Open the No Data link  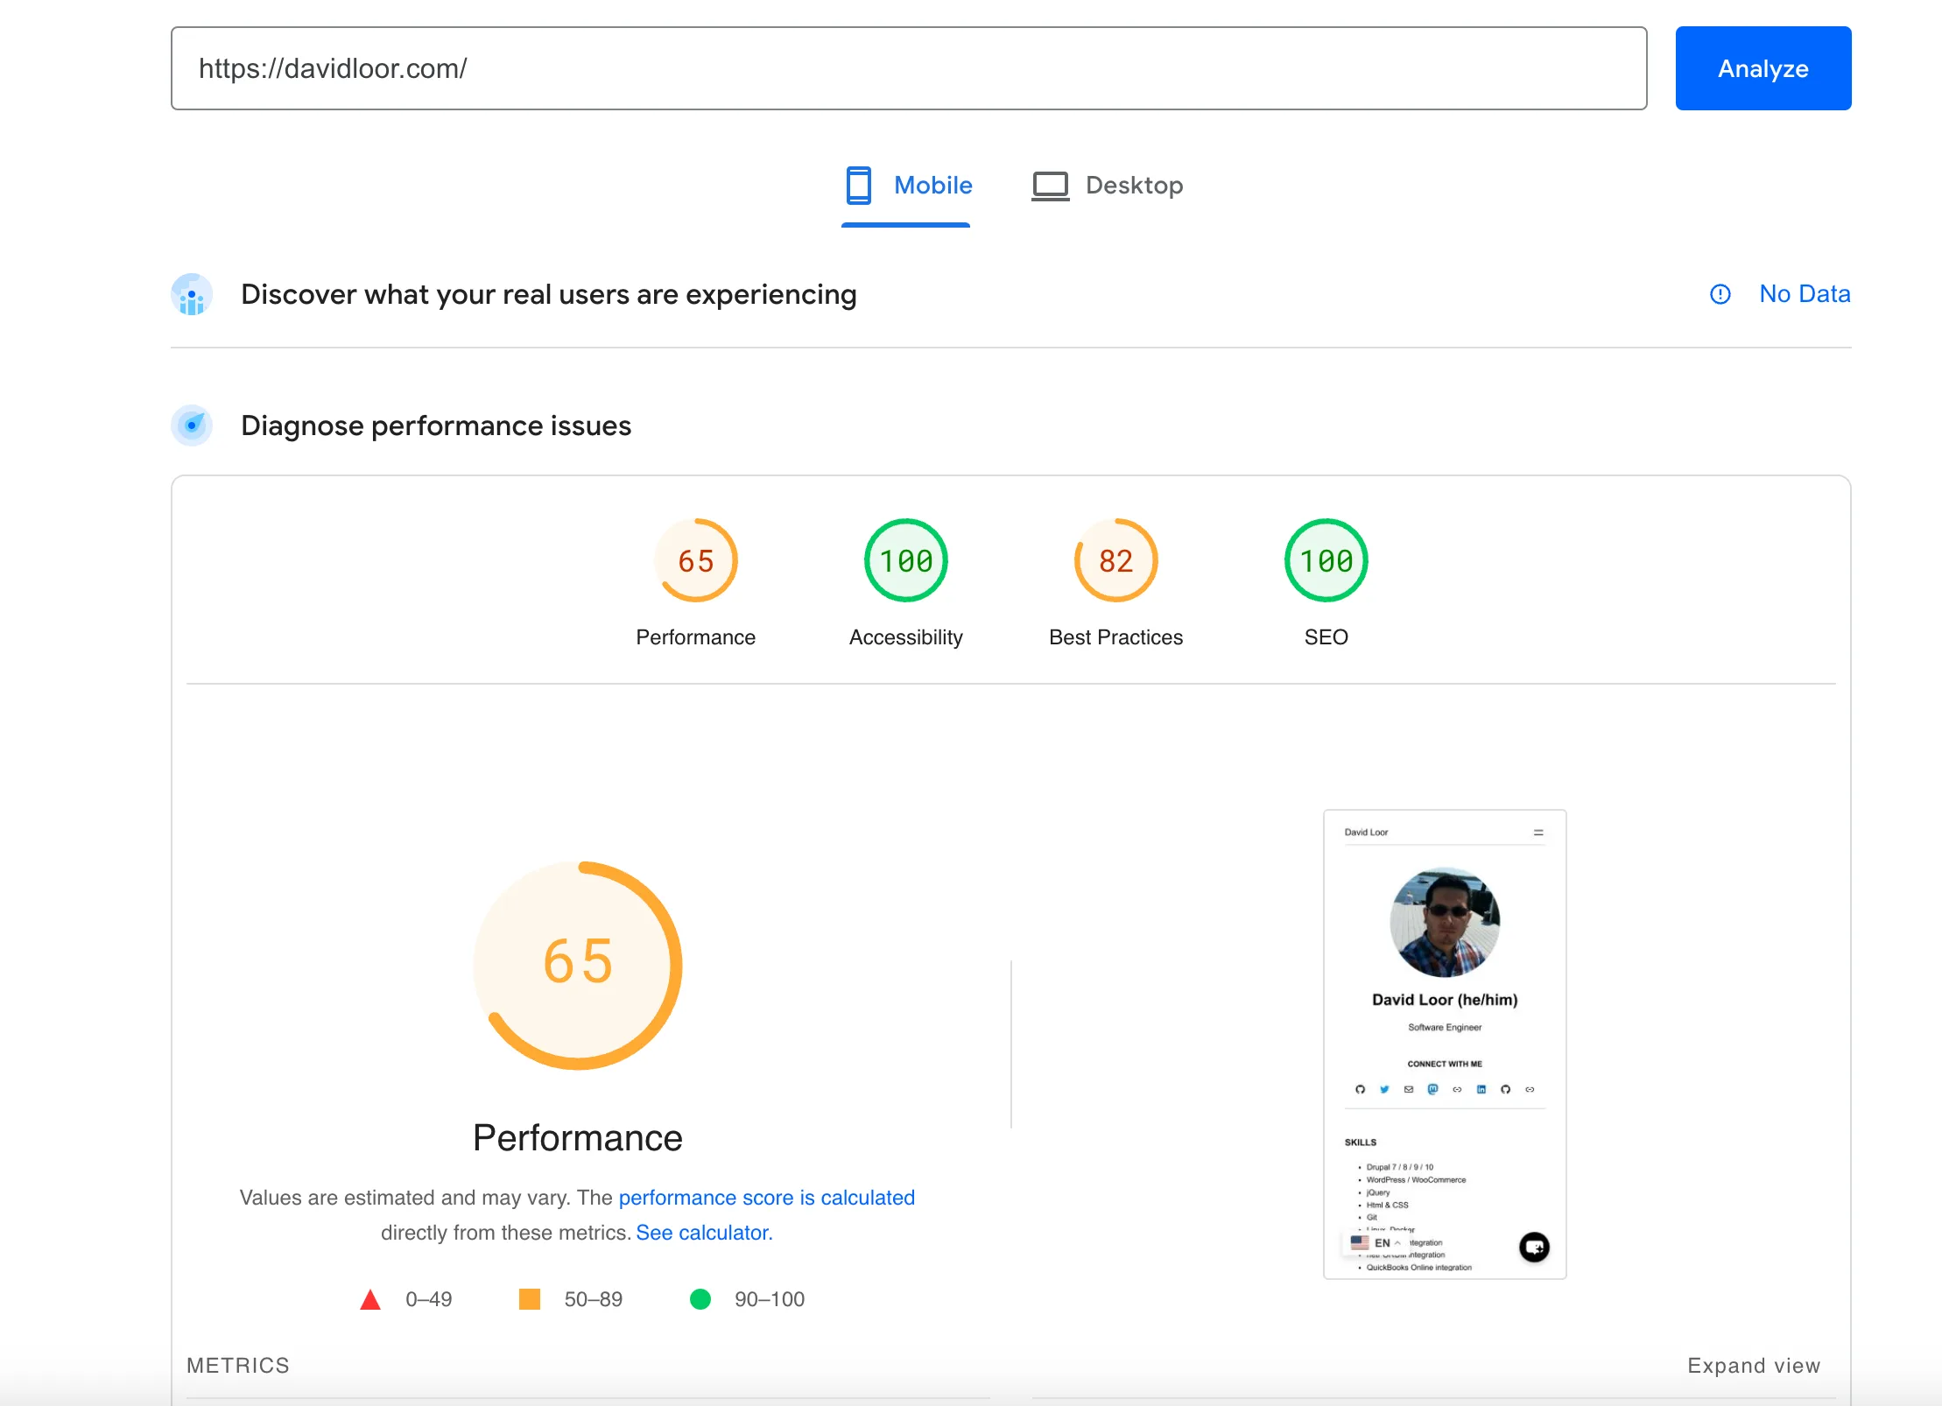[1805, 294]
